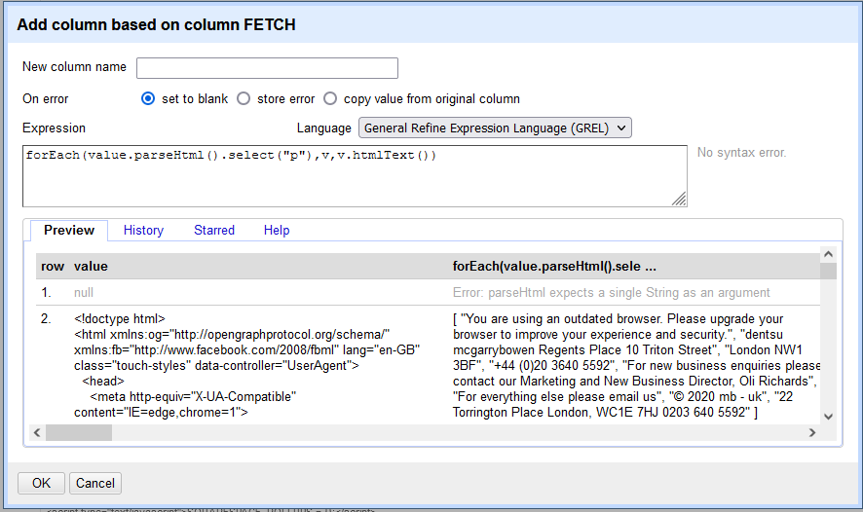Click the horizontal scroll-right arrow
Viewport: 863px width, 512px height.
[811, 433]
